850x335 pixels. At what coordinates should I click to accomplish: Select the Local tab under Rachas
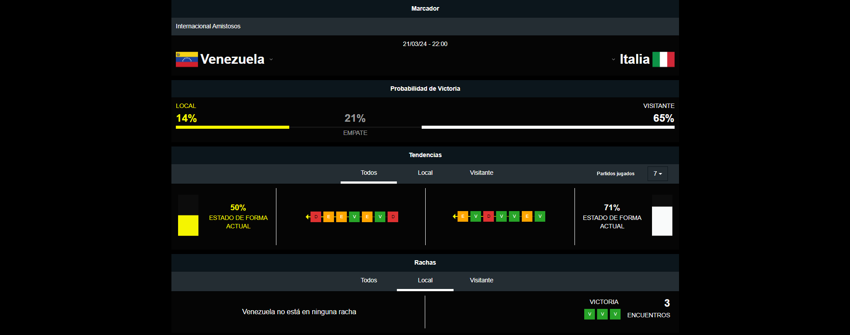(x=425, y=281)
